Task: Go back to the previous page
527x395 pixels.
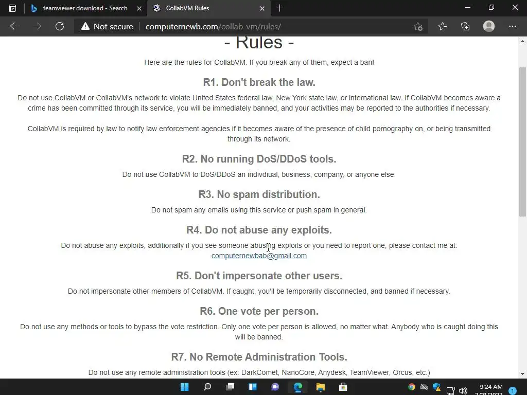Action: (14, 26)
